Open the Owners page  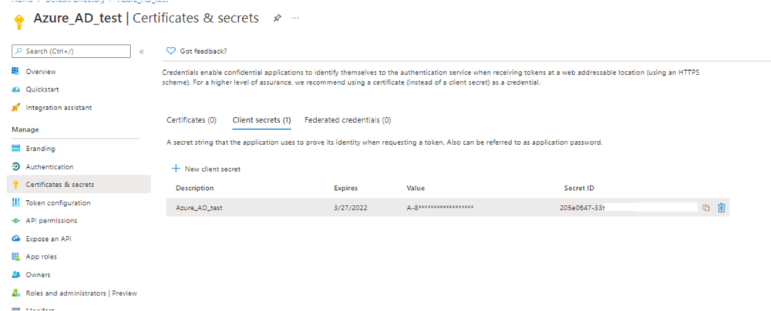pyautogui.click(x=38, y=275)
